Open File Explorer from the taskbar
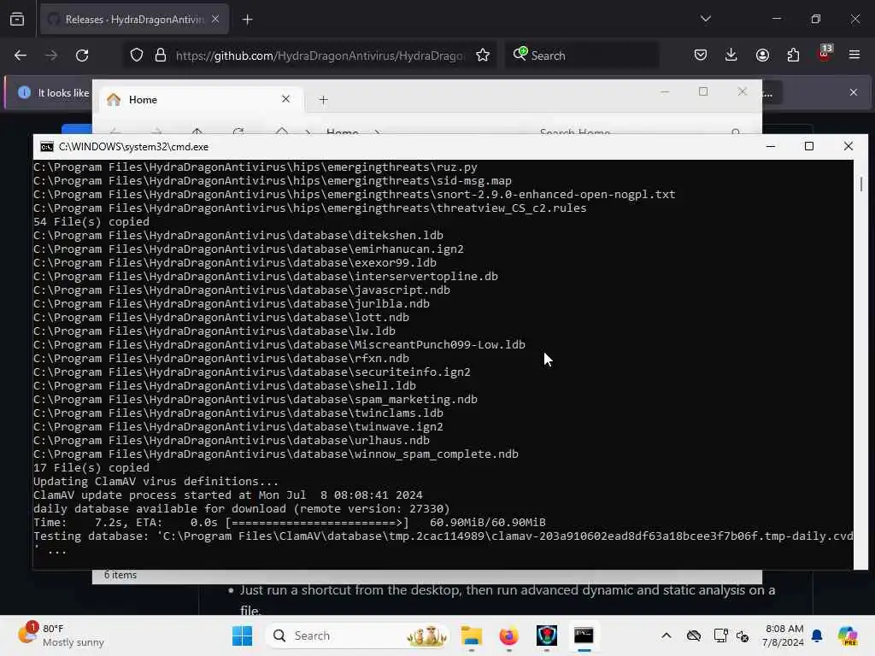The image size is (875, 656). pos(472,635)
